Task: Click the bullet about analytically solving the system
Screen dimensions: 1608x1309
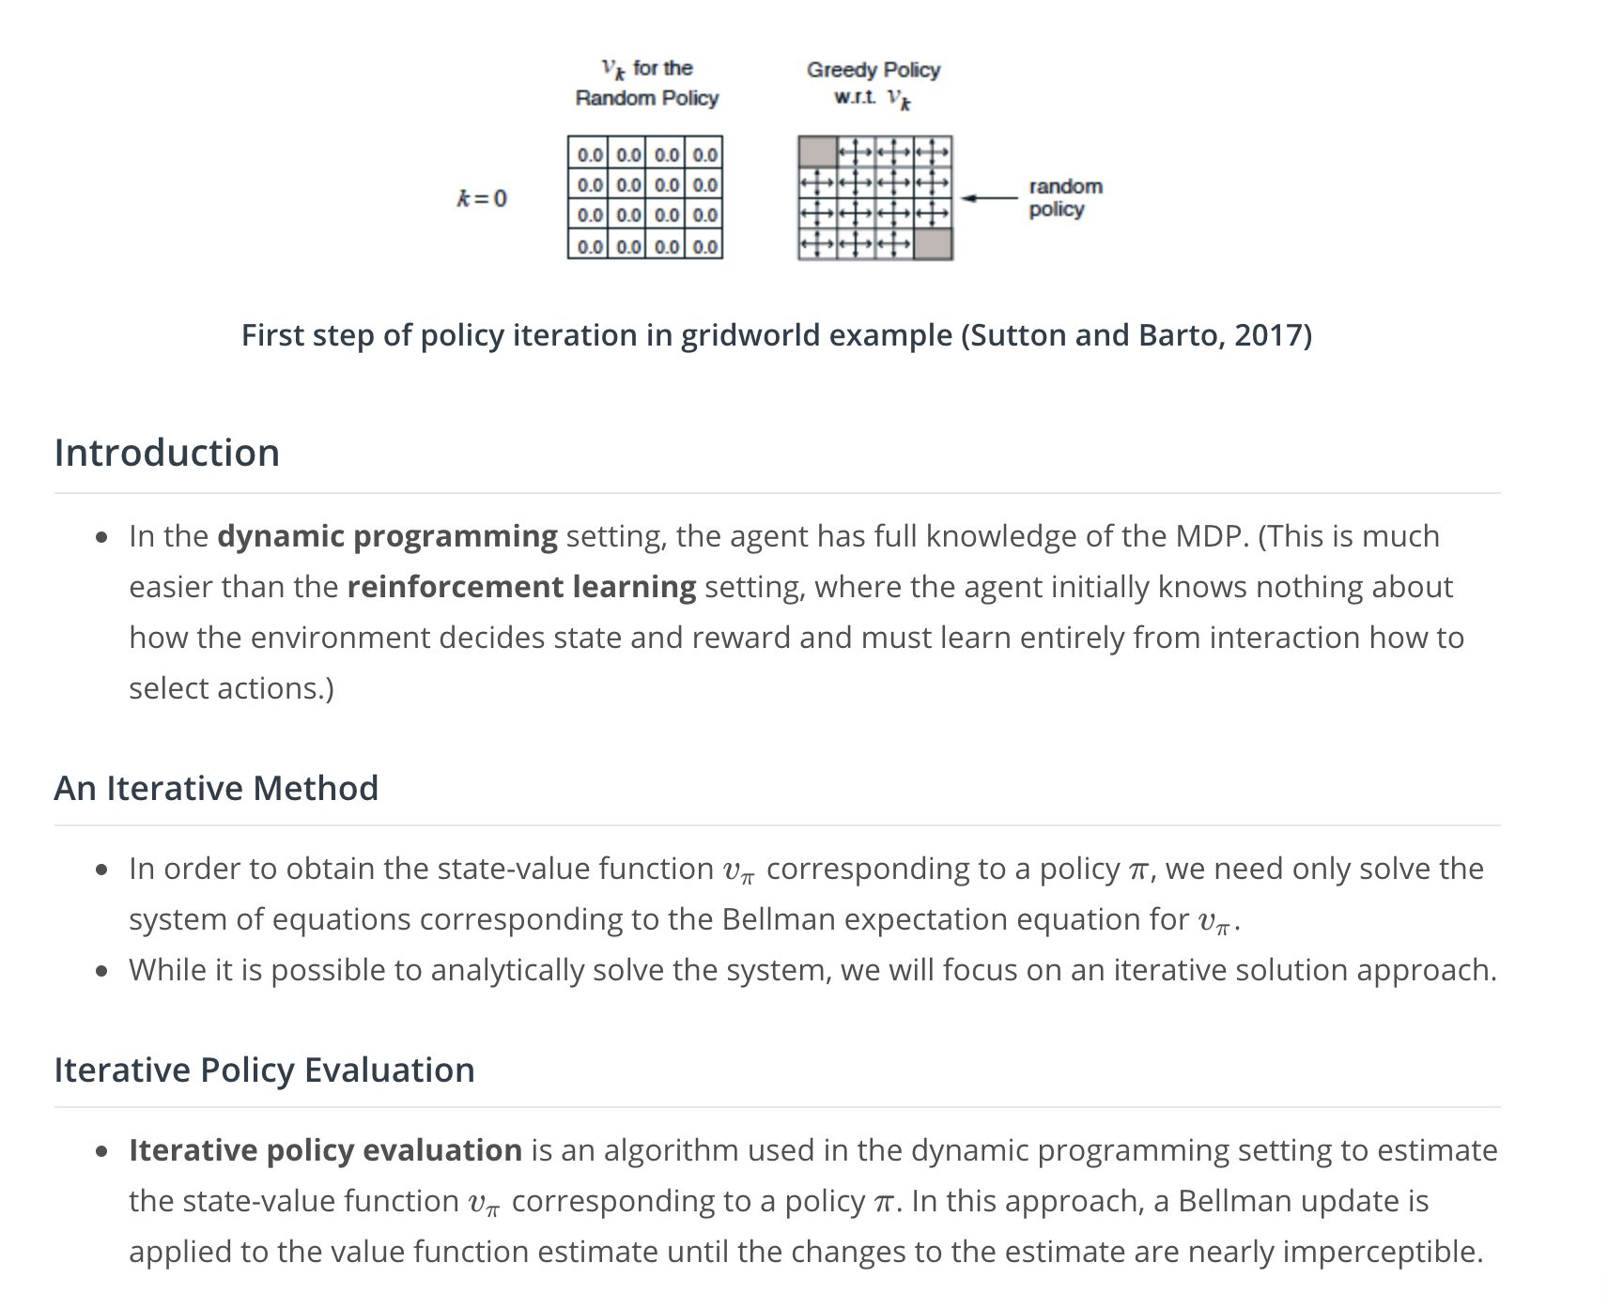Action: pyautogui.click(x=812, y=970)
